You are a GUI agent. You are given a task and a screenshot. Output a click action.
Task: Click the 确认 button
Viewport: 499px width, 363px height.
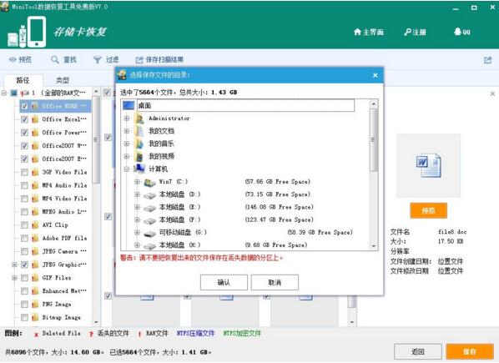point(224,282)
